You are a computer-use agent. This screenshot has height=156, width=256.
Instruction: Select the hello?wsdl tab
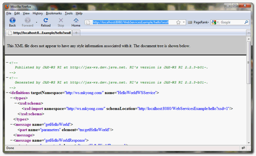click(x=39, y=33)
